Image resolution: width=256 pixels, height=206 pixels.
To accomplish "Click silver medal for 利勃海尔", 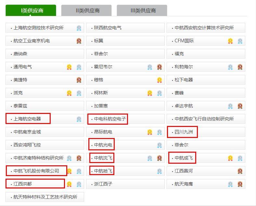I will pos(230,67).
